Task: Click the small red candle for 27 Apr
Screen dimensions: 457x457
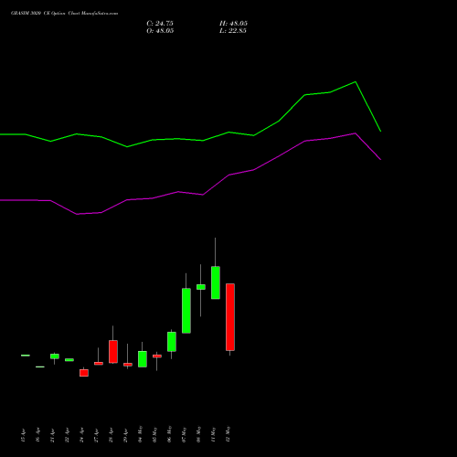Action: click(99, 364)
